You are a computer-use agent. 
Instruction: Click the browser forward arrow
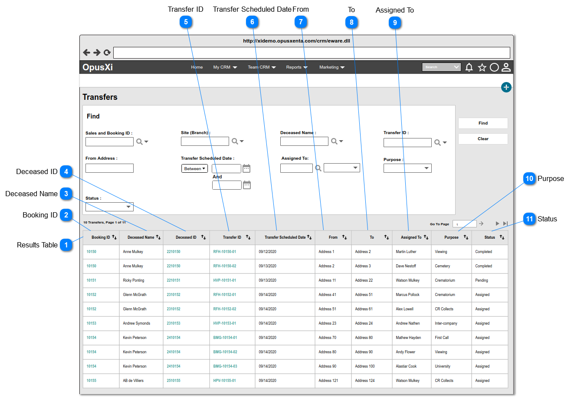click(x=97, y=53)
